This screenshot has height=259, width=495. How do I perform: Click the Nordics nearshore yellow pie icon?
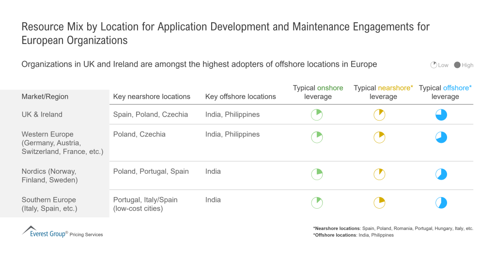[x=379, y=174]
